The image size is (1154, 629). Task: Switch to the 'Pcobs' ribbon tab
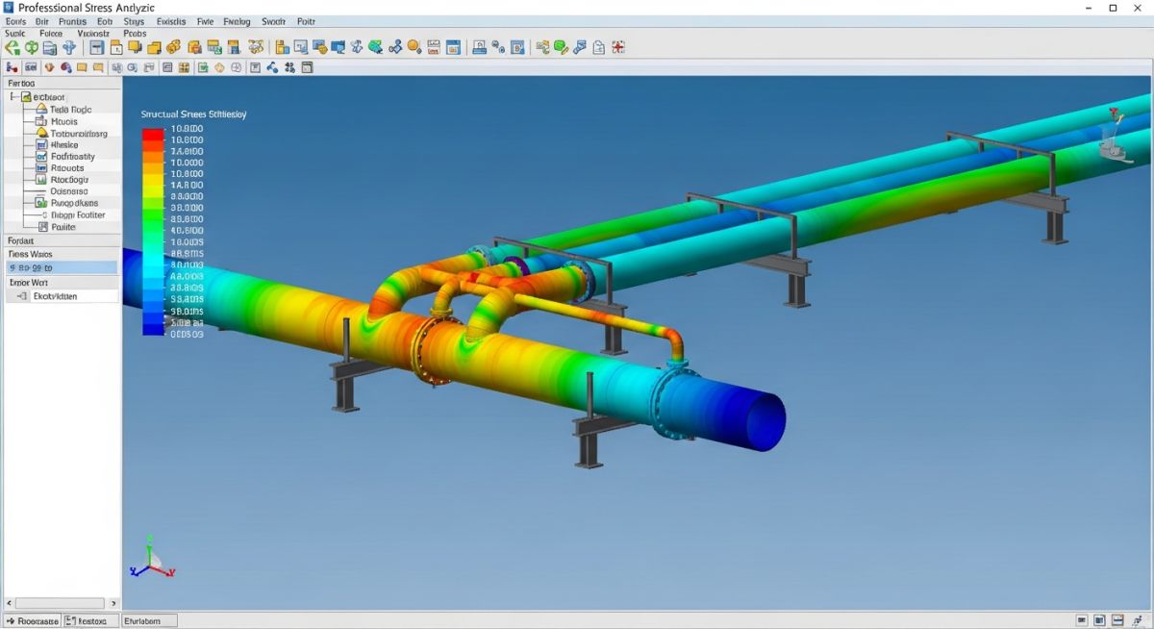click(136, 34)
